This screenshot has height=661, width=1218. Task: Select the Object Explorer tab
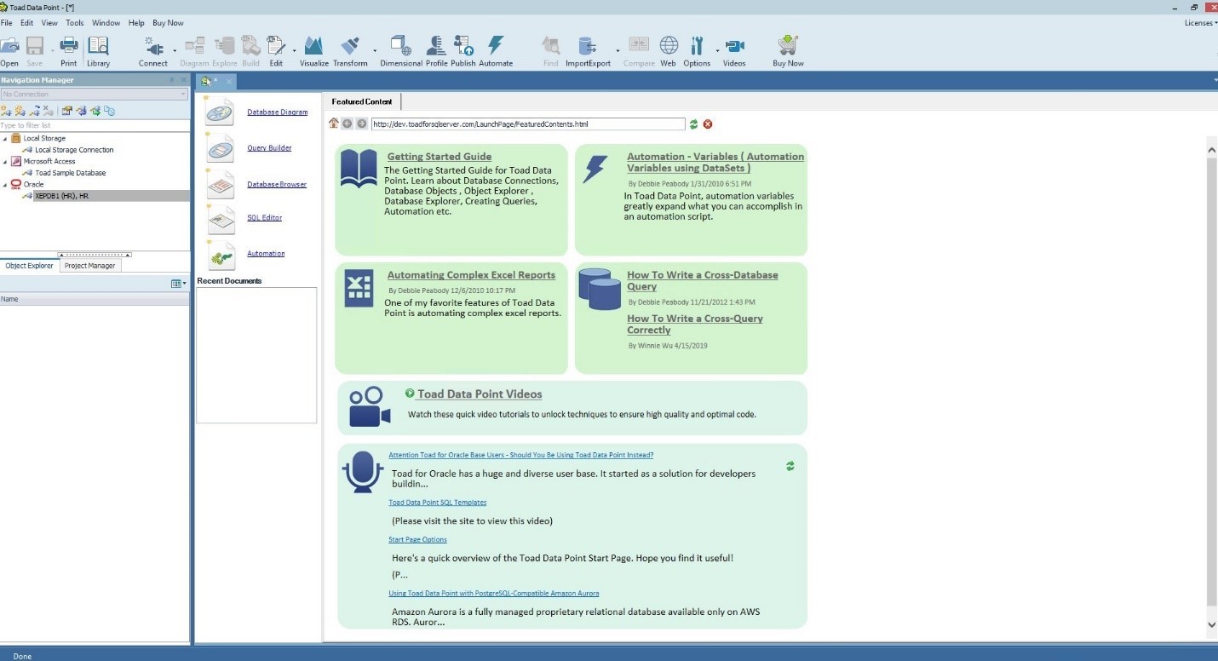pos(29,266)
